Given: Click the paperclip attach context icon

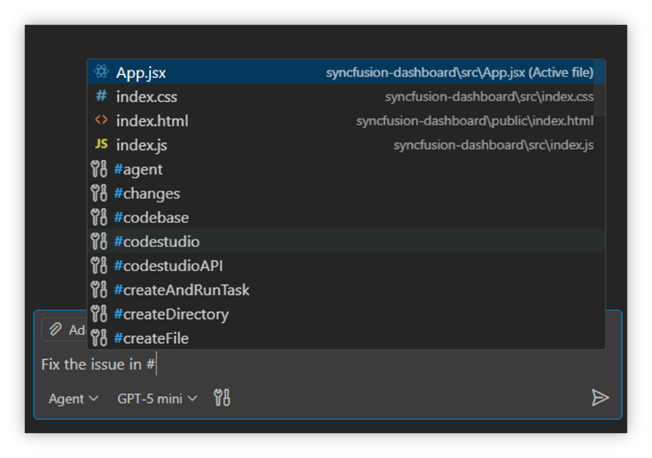Looking at the screenshot, I should pyautogui.click(x=55, y=330).
